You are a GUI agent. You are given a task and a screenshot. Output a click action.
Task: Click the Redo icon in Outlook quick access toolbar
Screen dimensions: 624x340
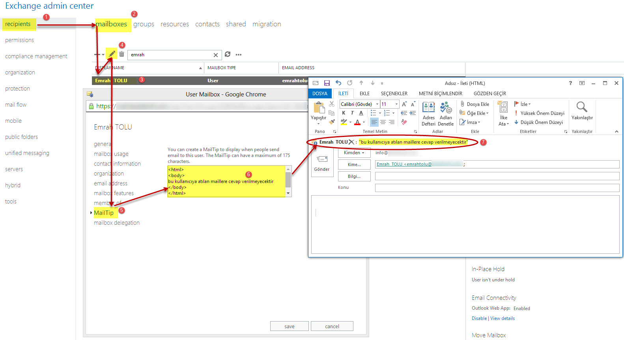coord(350,83)
